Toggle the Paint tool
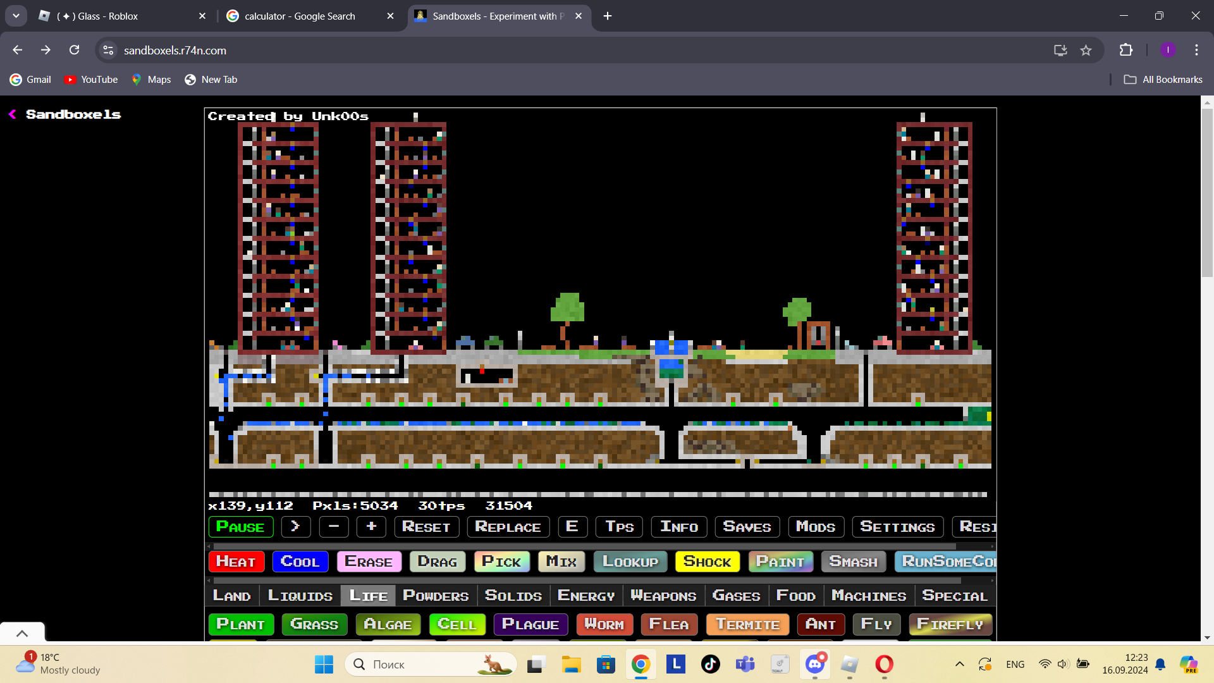The height and width of the screenshot is (683, 1214). (x=780, y=562)
